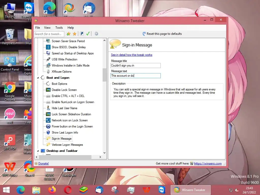
Task: Click the add to favorites star-plus icon
Action: [x=69, y=34]
